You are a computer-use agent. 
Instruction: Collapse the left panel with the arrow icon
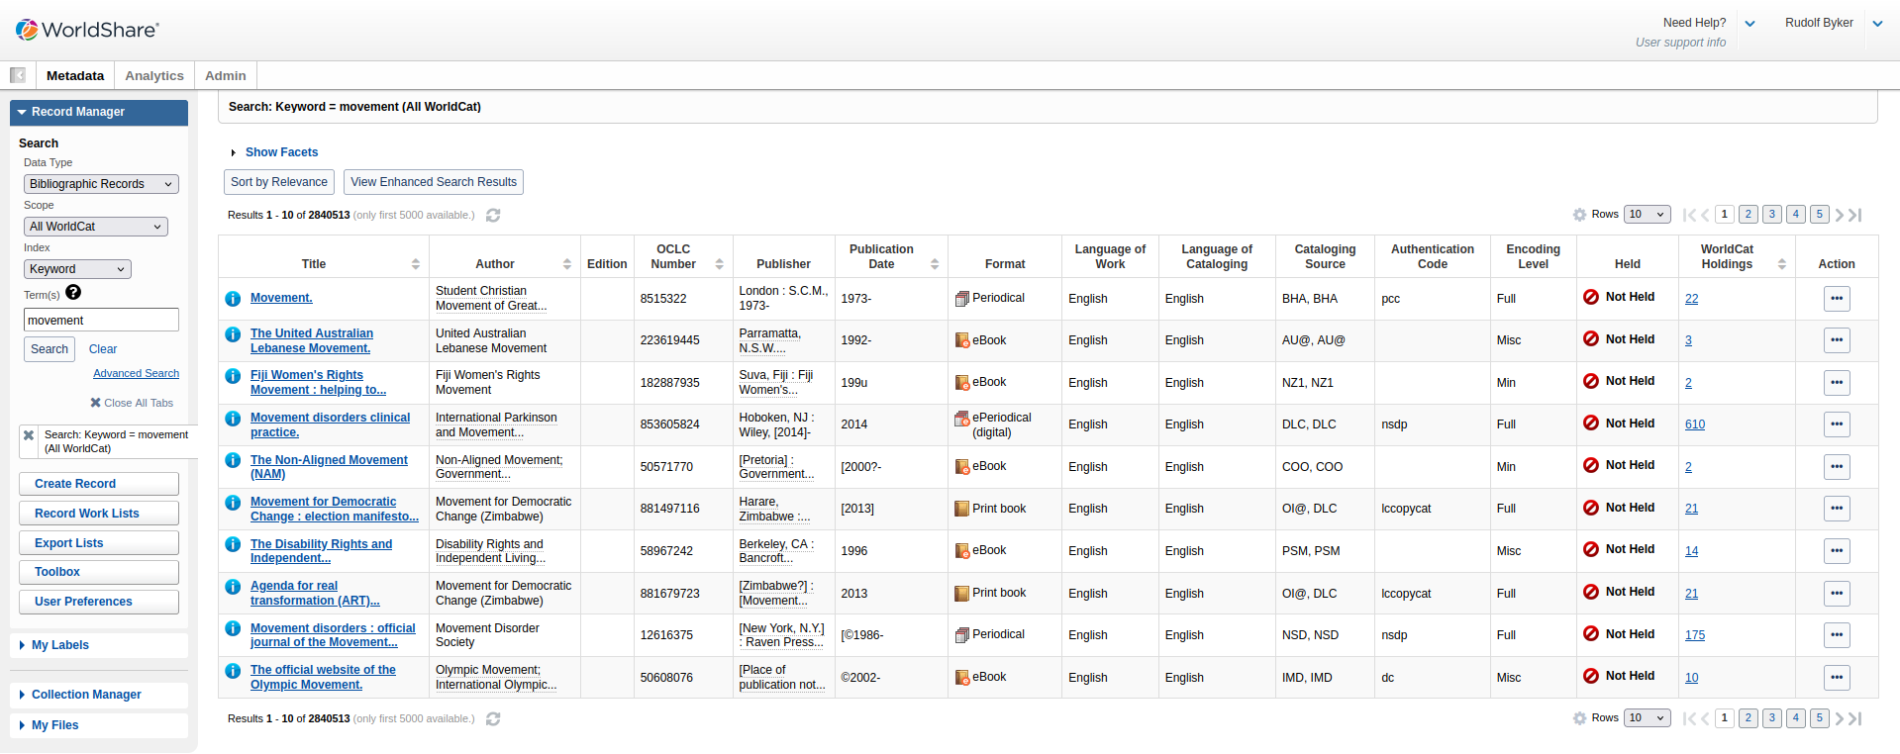18,75
